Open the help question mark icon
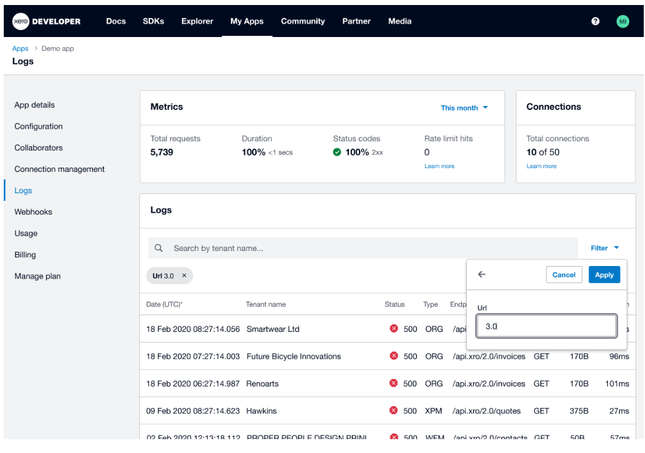Image resolution: width=645 pixels, height=453 pixels. tap(595, 21)
